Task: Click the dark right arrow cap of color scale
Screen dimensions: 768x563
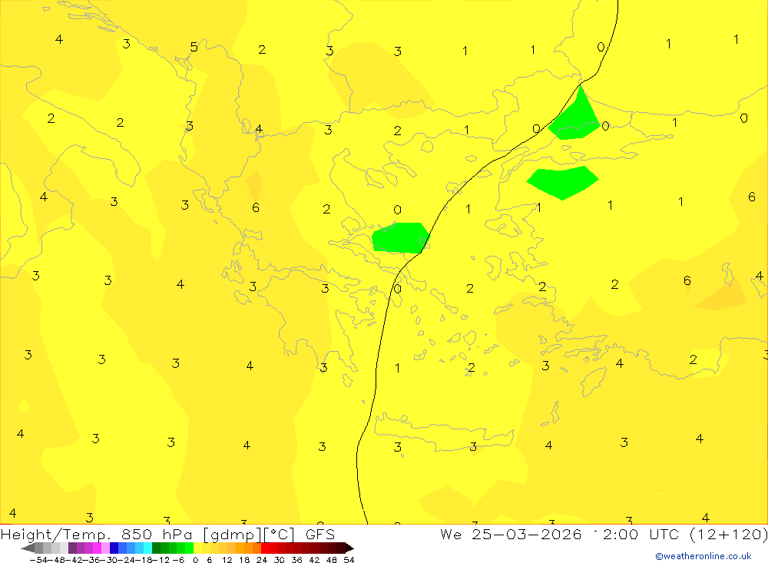Action: [349, 548]
